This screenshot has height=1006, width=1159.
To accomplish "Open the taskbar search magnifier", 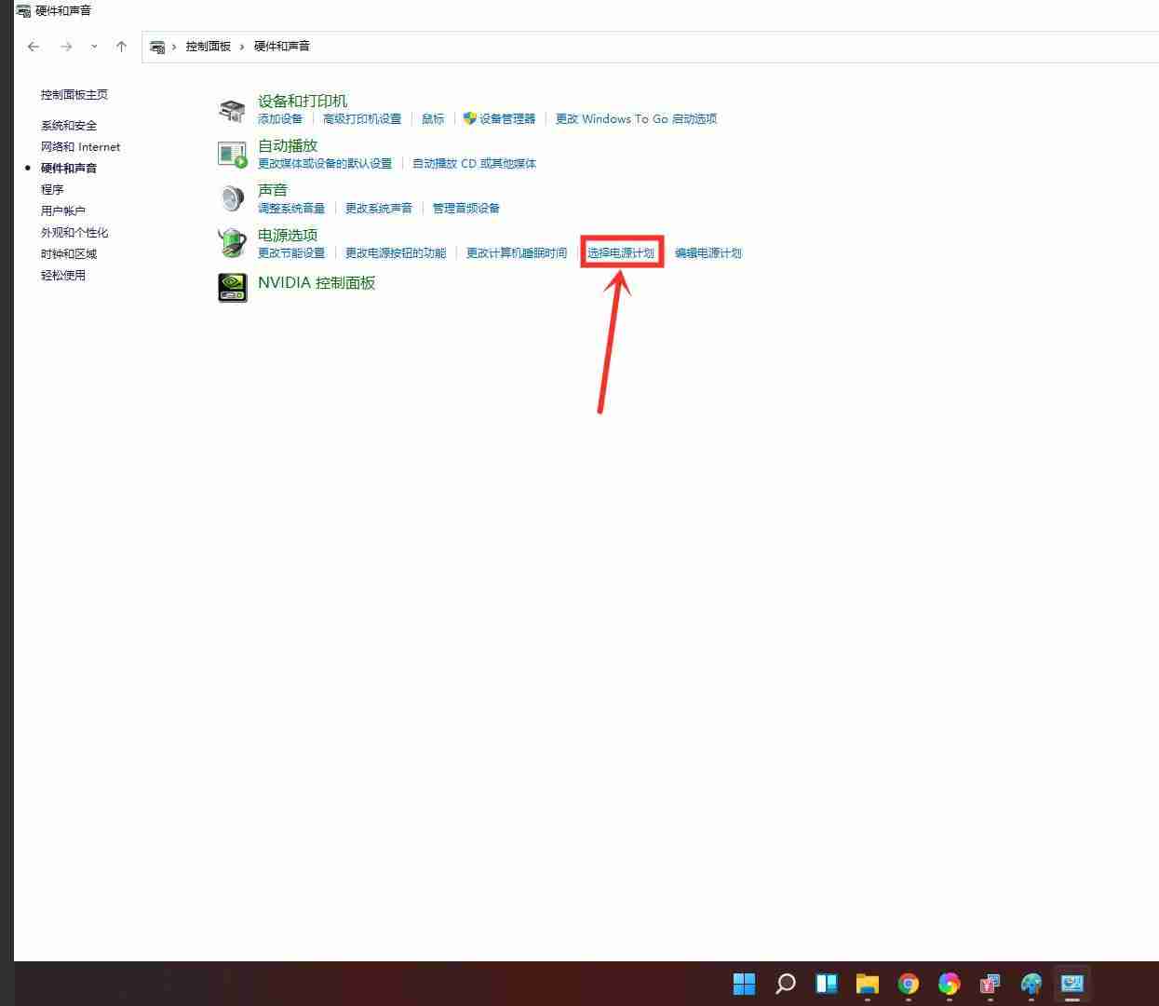I will point(785,984).
